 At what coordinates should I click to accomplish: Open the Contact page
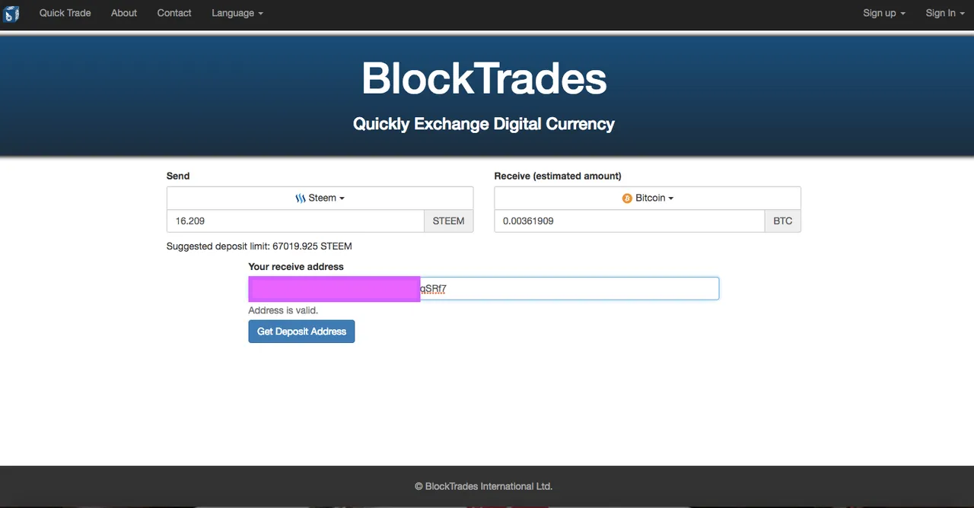point(174,13)
